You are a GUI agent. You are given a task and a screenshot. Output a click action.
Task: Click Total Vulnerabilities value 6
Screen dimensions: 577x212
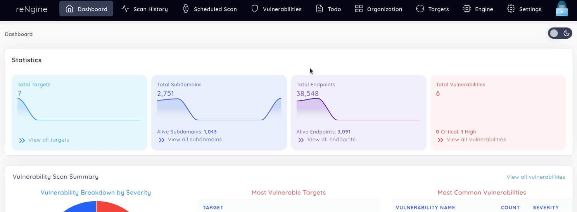coord(438,93)
